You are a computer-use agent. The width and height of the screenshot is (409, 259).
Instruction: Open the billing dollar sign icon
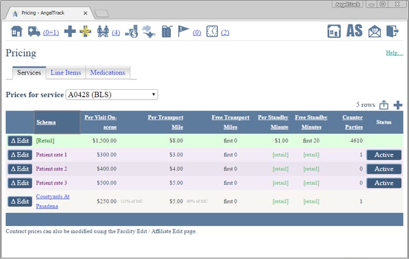[131, 32]
